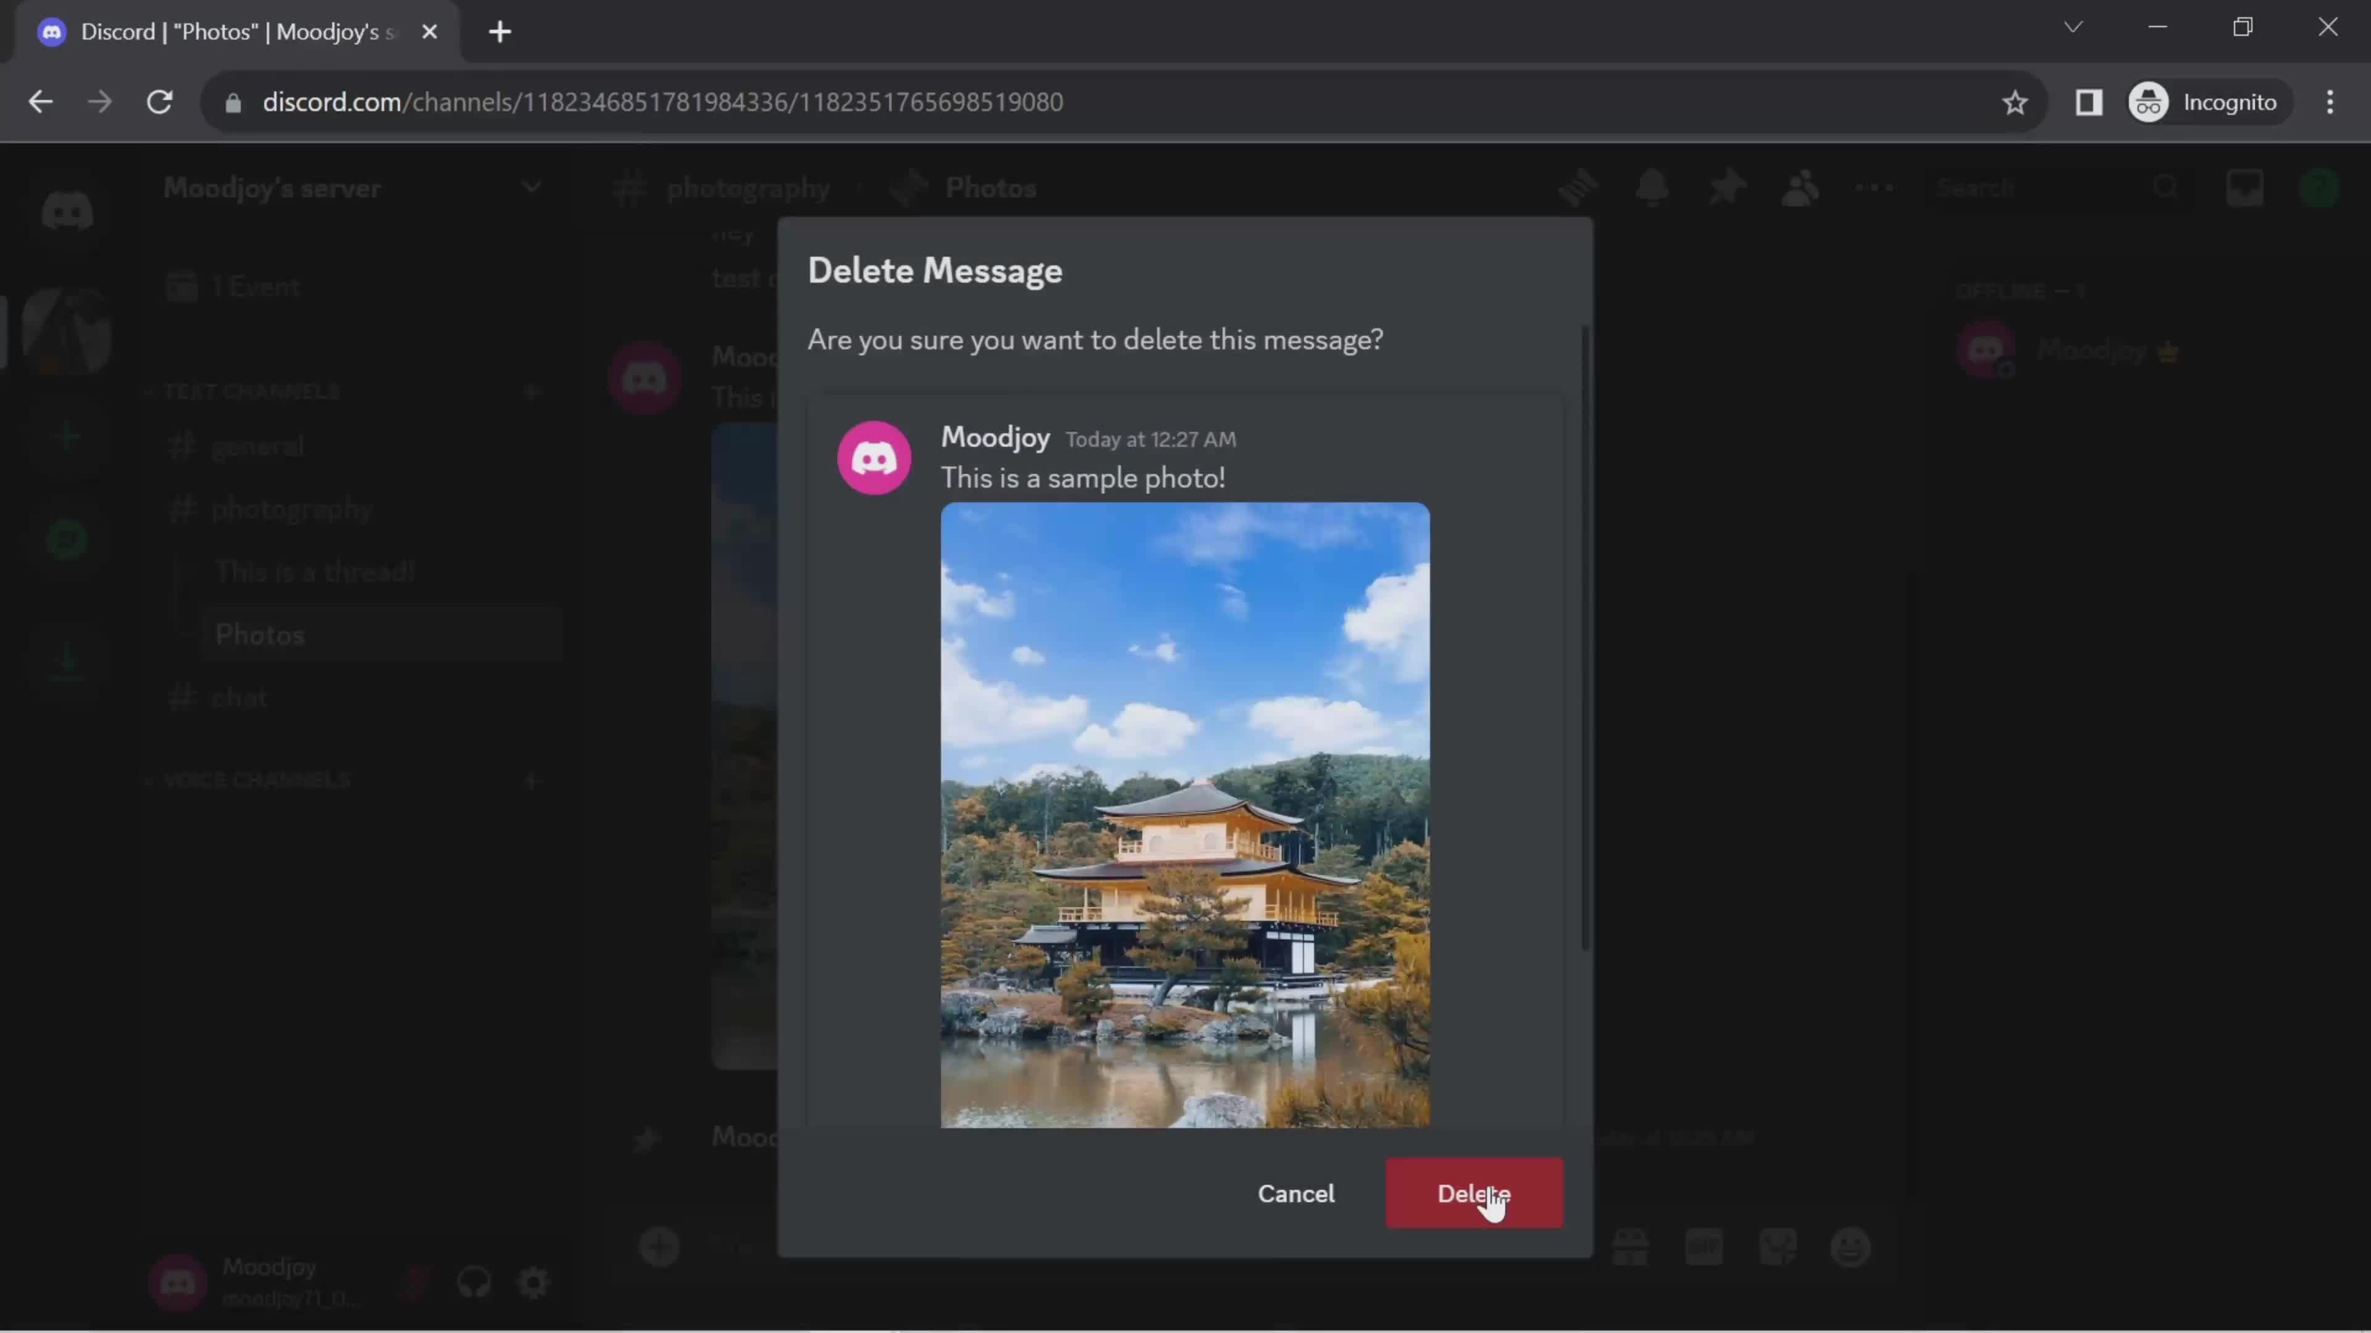This screenshot has height=1333, width=2371.
Task: Open a new browser tab
Action: click(x=500, y=31)
